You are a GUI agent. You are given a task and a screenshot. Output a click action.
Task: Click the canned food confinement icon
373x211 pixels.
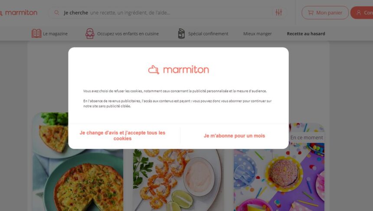[x=181, y=33]
